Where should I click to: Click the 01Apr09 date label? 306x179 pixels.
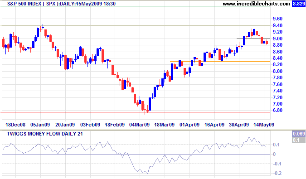[x=189, y=125]
